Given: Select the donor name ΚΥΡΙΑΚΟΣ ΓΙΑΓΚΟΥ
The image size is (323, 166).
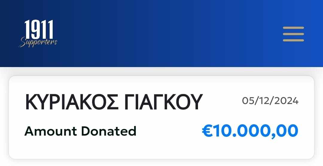Looking at the screenshot, I should point(114,102).
